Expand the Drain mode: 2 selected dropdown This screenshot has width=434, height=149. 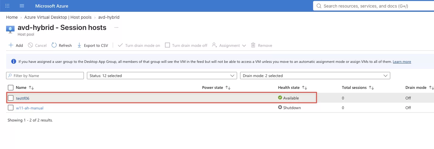pos(315,76)
